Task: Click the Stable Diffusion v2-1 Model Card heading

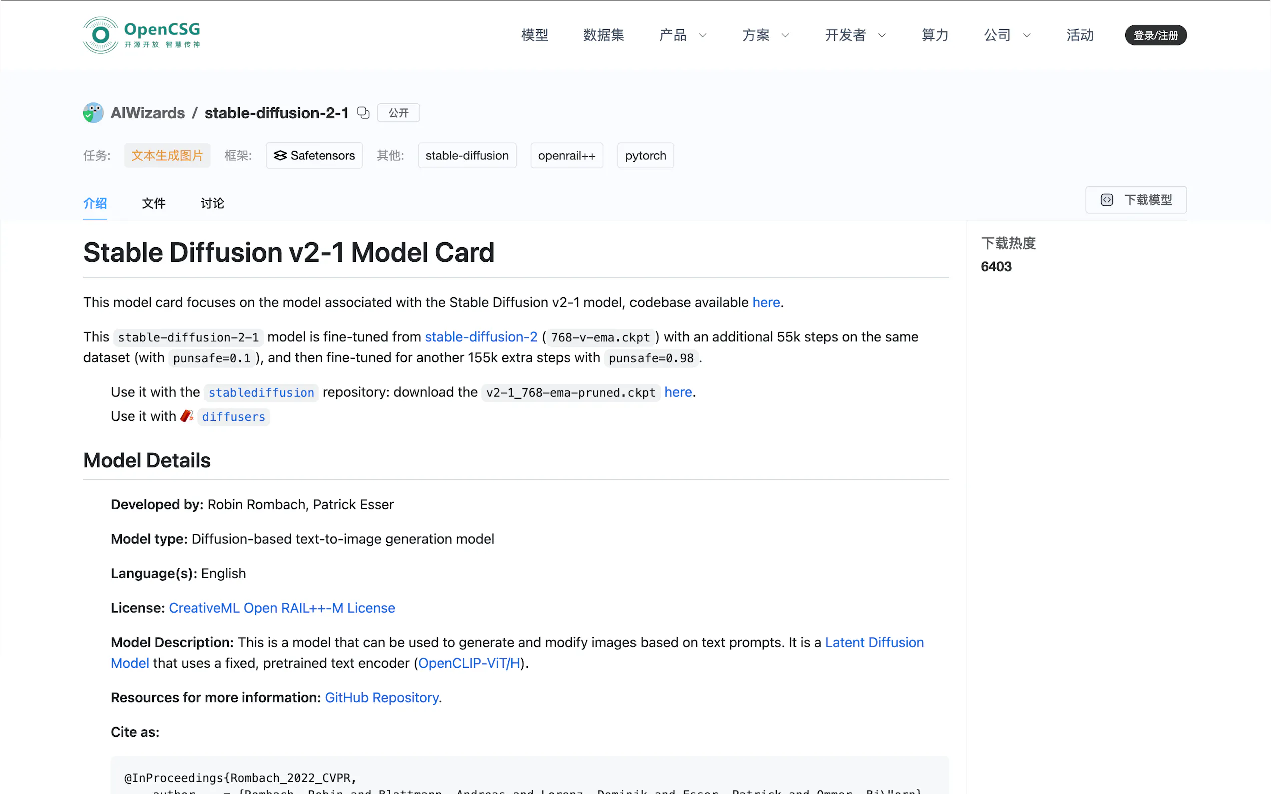Action: click(288, 252)
